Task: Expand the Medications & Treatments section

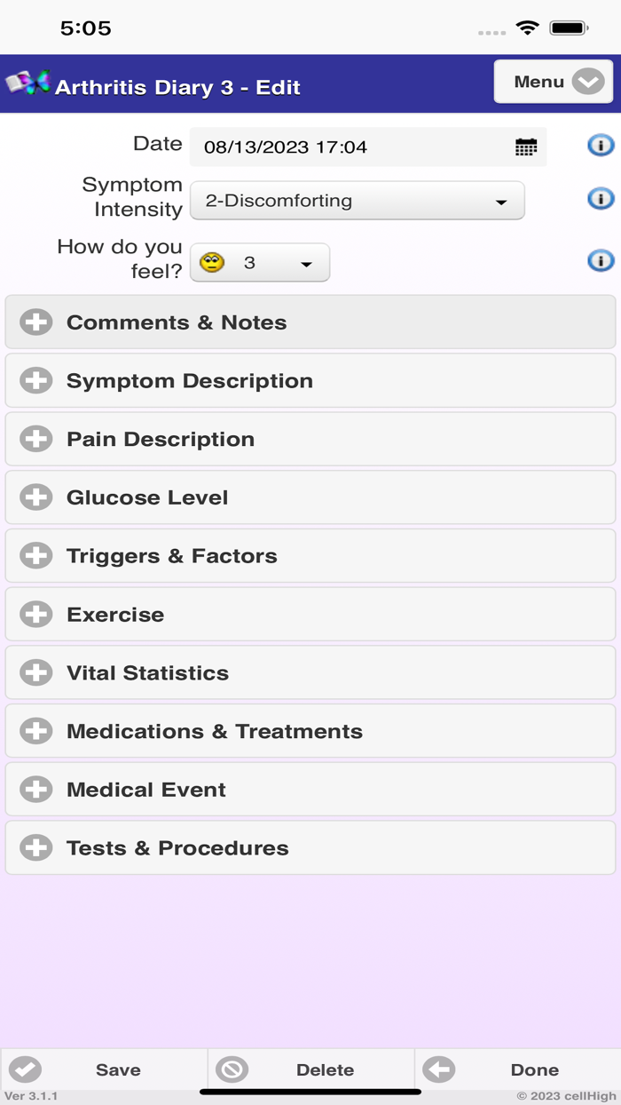Action: click(x=35, y=731)
